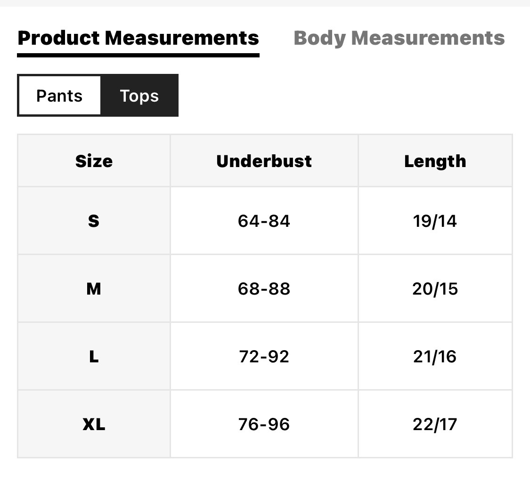Click the underline beneath Product Measurements
This screenshot has height=480, width=530.
coord(138,55)
